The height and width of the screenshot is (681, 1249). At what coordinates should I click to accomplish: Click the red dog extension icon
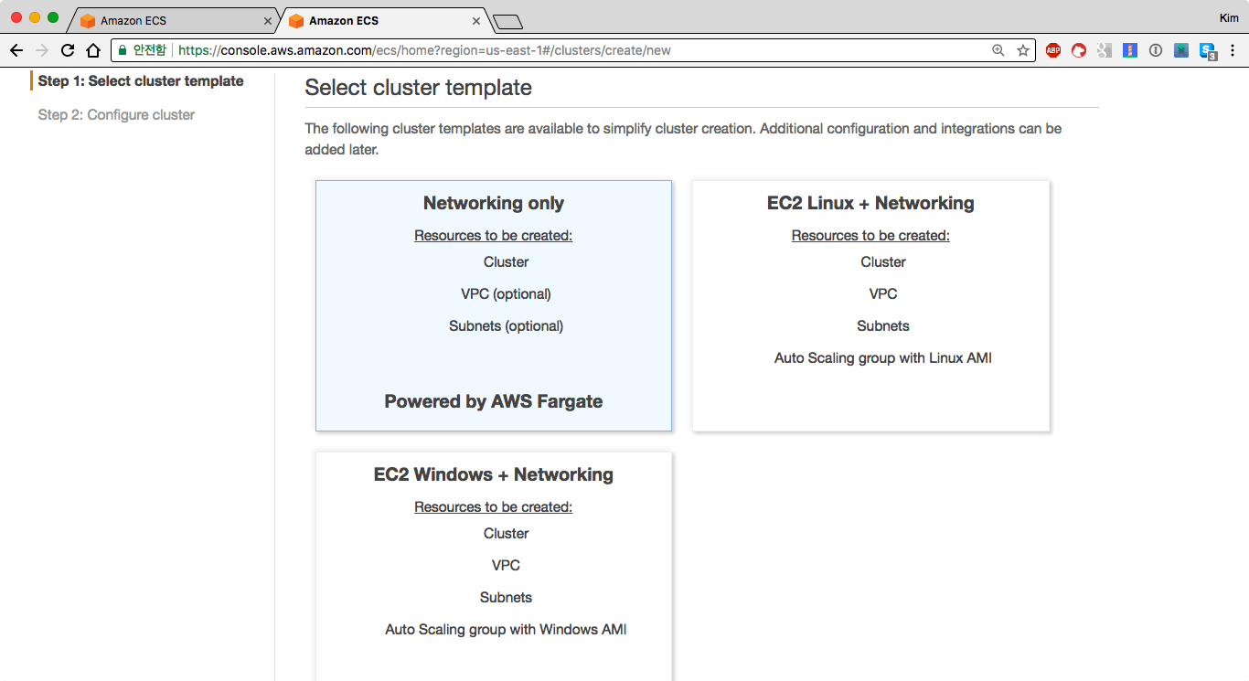[1079, 50]
